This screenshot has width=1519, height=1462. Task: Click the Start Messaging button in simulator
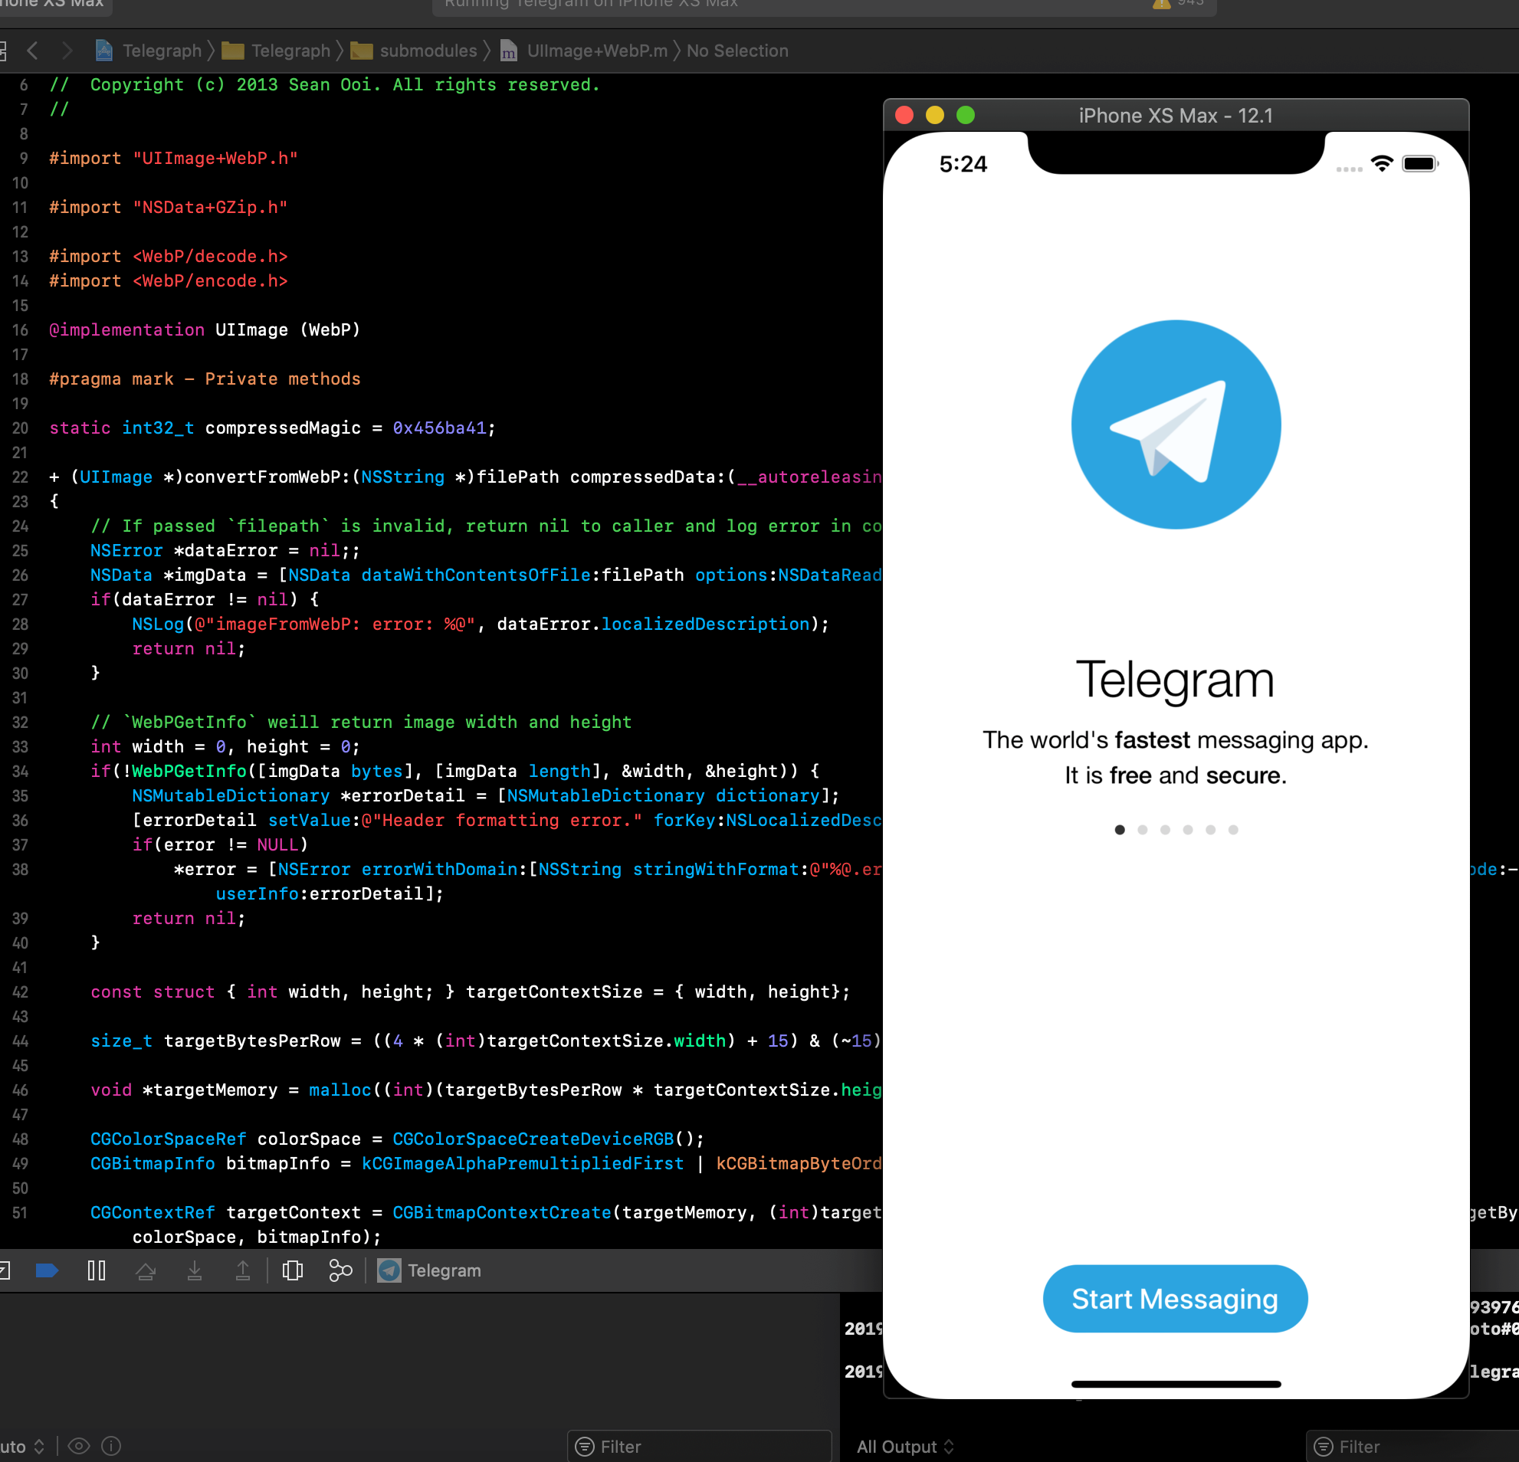pos(1175,1298)
